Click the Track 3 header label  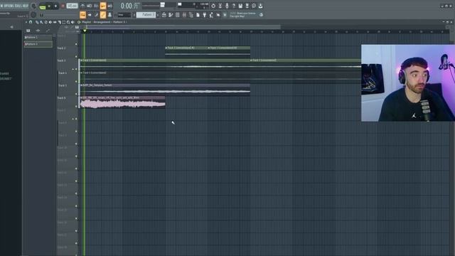coord(62,60)
